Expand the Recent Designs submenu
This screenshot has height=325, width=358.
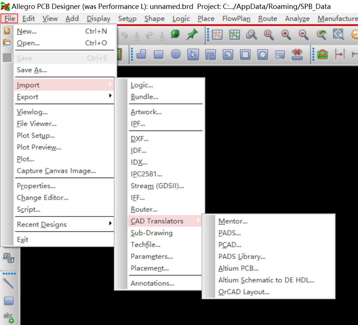point(64,224)
